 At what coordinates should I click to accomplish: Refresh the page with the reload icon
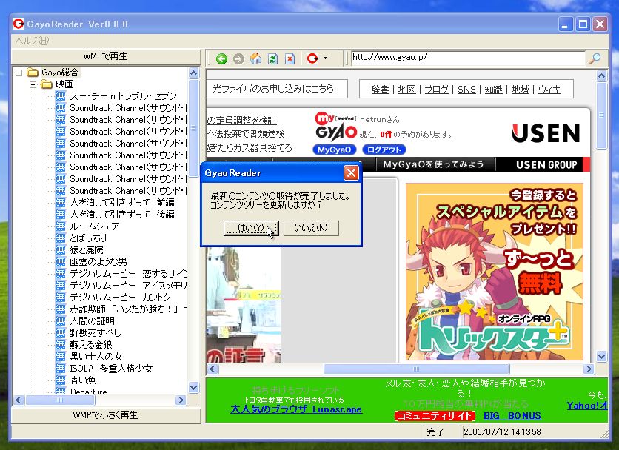272,58
